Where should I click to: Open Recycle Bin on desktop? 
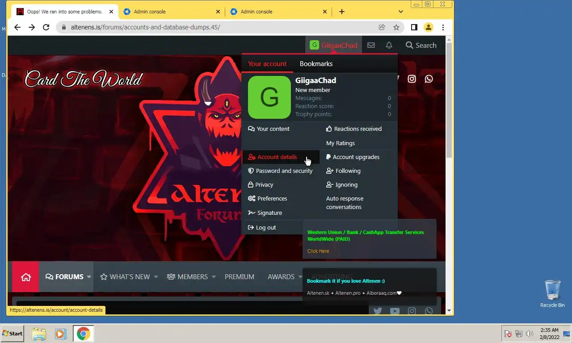click(552, 293)
